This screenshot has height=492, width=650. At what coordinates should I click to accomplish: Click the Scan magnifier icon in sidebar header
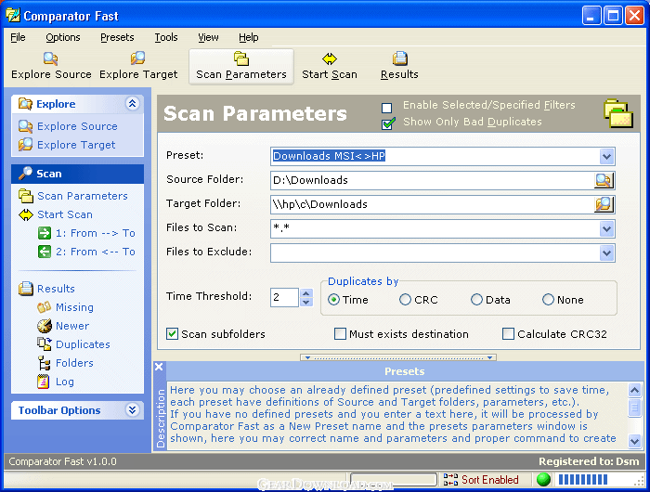pyautogui.click(x=25, y=174)
